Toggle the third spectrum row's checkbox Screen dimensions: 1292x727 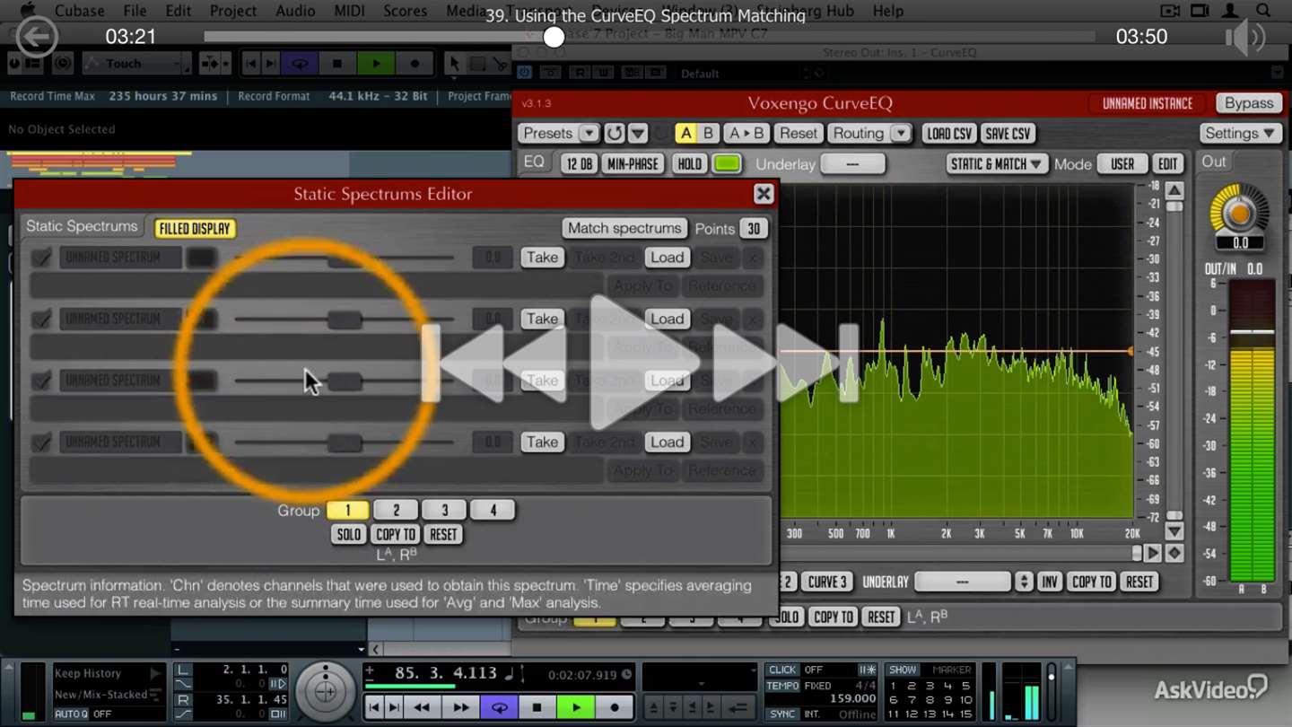click(41, 381)
